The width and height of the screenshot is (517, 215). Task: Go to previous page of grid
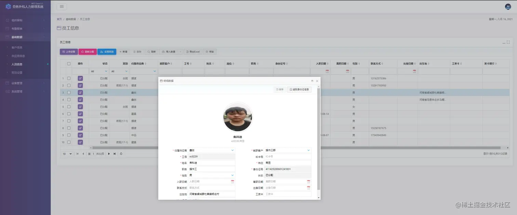[83, 154]
